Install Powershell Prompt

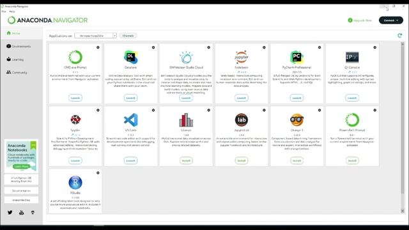click(352, 160)
